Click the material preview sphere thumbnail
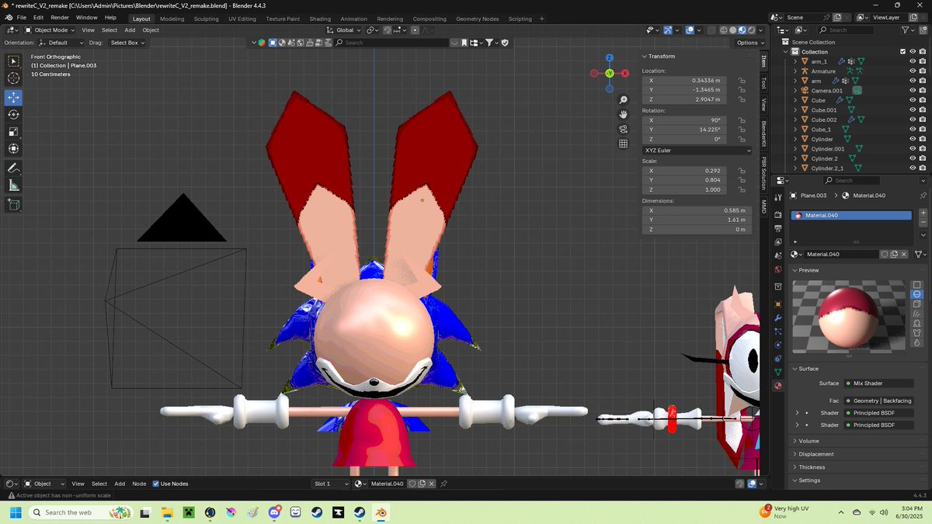The image size is (932, 524). point(850,315)
